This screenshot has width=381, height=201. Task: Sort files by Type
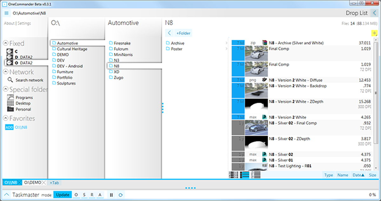329,175
